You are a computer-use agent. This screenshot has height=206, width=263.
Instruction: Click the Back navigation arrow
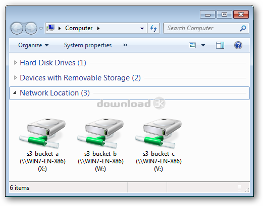(17, 28)
